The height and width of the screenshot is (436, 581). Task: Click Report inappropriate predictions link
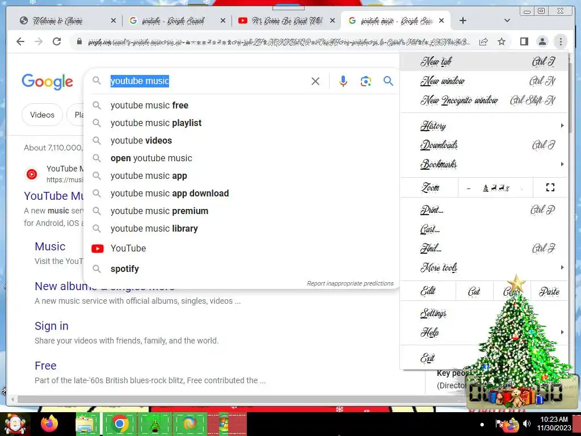(x=350, y=283)
